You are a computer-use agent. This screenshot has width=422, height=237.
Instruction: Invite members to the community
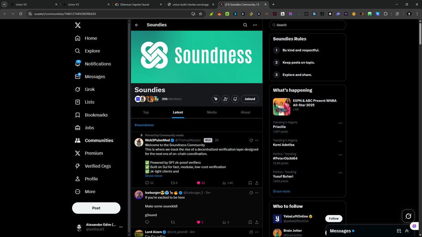[x=225, y=99]
